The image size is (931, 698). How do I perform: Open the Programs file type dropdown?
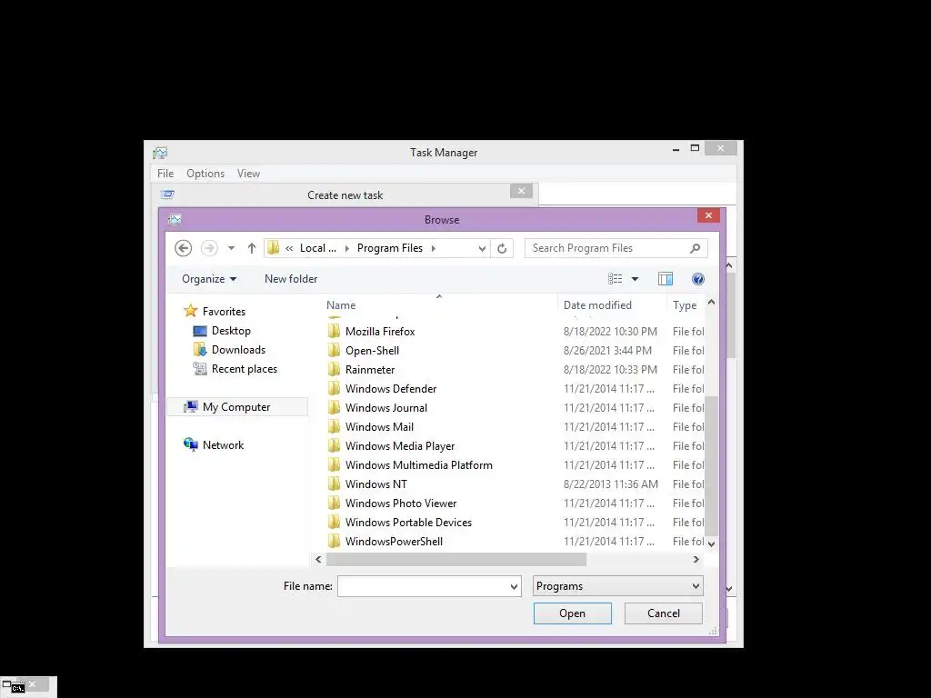pos(617,586)
